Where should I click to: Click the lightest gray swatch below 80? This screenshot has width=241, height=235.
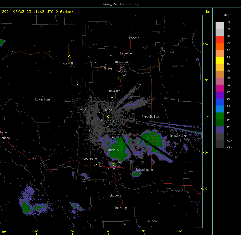pyautogui.click(x=220, y=25)
